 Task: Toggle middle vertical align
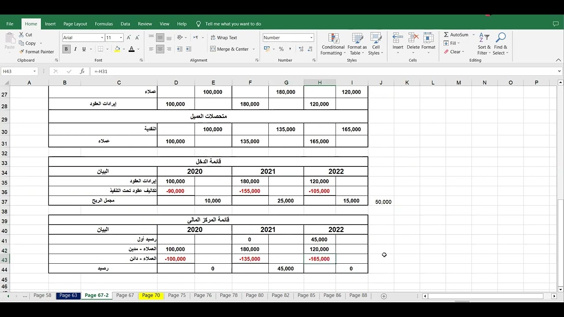[x=160, y=38]
